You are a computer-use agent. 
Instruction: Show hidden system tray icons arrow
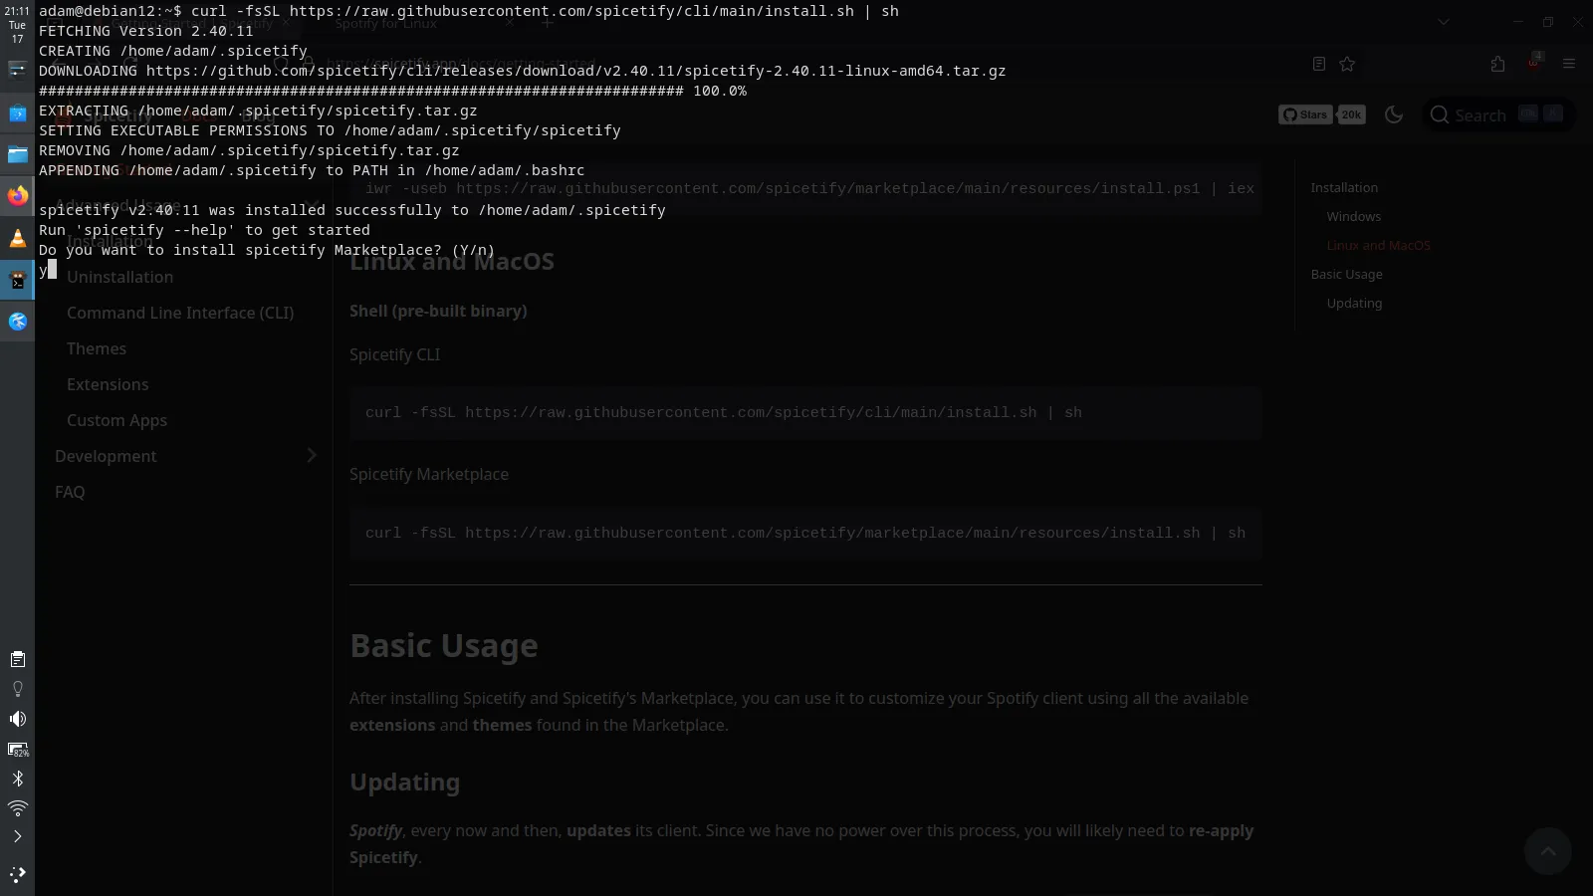tap(17, 836)
